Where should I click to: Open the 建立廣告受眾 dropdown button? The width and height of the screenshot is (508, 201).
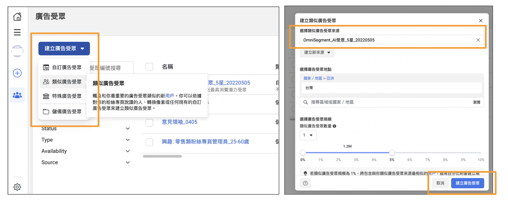(x=64, y=48)
